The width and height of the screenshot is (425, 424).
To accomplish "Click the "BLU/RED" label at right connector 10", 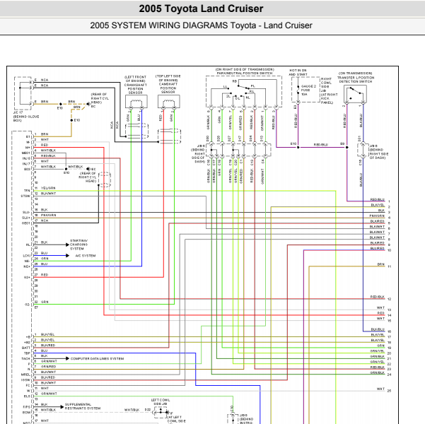I will (x=378, y=248).
